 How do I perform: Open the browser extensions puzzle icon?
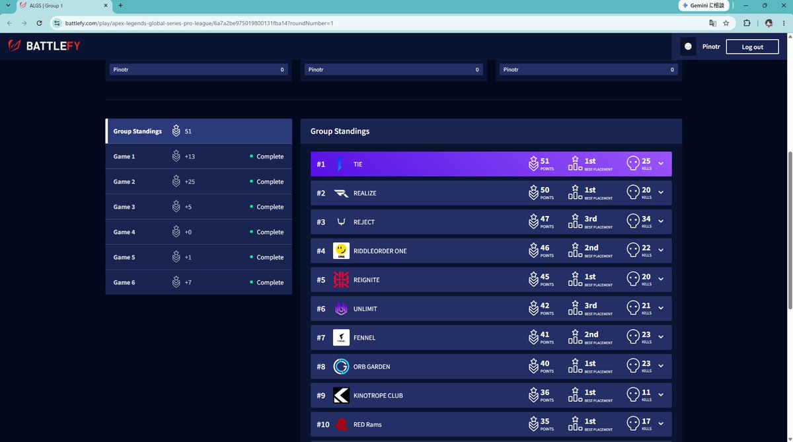(x=747, y=23)
